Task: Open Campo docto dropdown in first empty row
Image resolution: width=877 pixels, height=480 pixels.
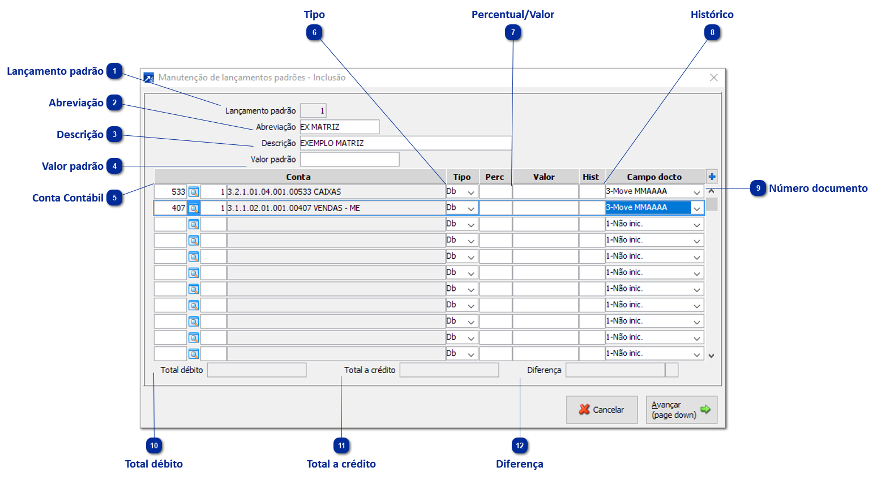Action: pyautogui.click(x=697, y=225)
